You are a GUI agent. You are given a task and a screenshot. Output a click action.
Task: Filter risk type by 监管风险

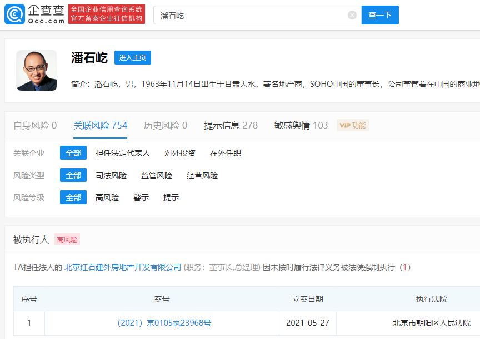(x=157, y=175)
